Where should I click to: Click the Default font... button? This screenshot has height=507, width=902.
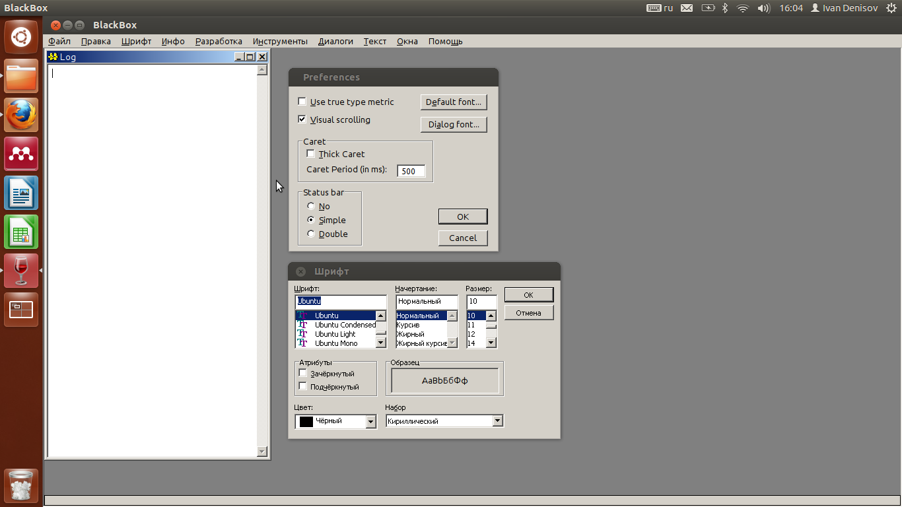coord(454,102)
